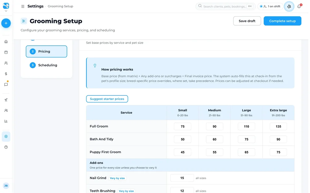
Task: Click the search magnifier icon
Action: coord(200,6)
